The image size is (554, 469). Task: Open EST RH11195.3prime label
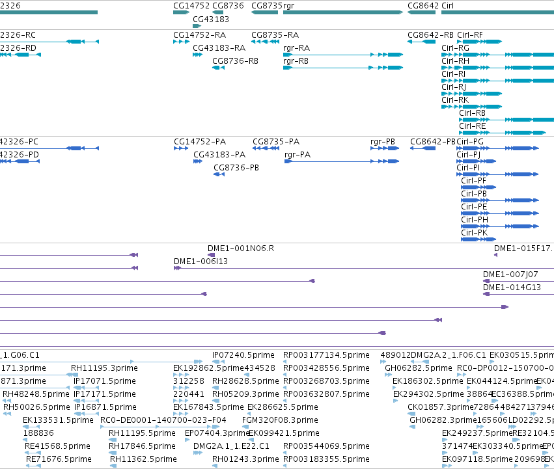coord(104,368)
